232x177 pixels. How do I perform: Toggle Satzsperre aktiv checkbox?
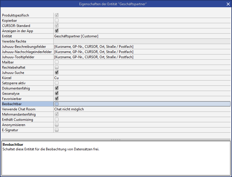[57, 83]
